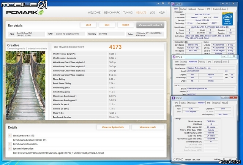The image size is (243, 165).
Task: Click View result online button
Action: [x=150, y=25]
